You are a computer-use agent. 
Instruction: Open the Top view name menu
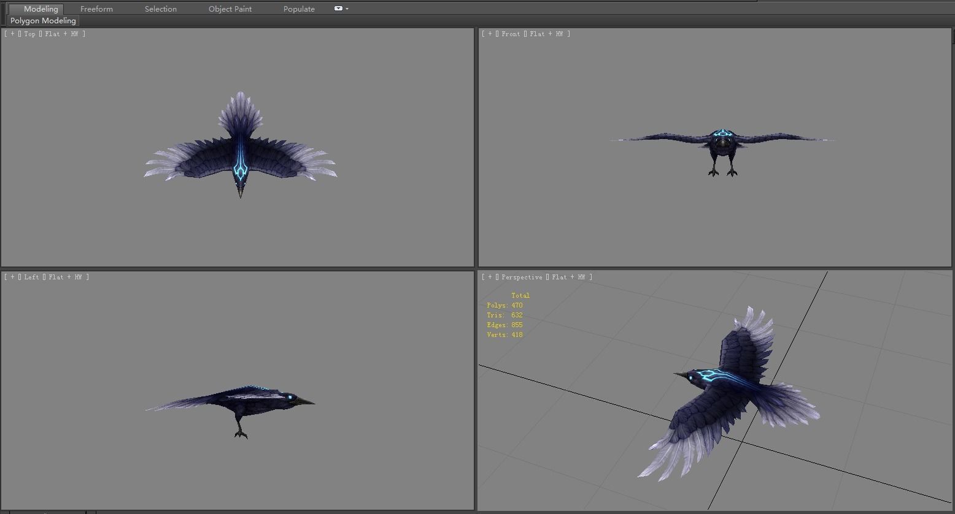point(30,34)
